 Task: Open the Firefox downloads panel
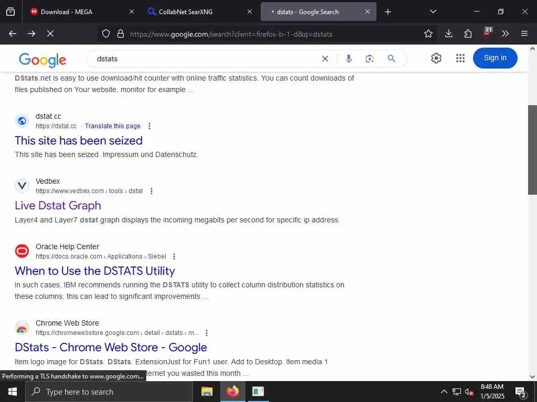tap(449, 33)
